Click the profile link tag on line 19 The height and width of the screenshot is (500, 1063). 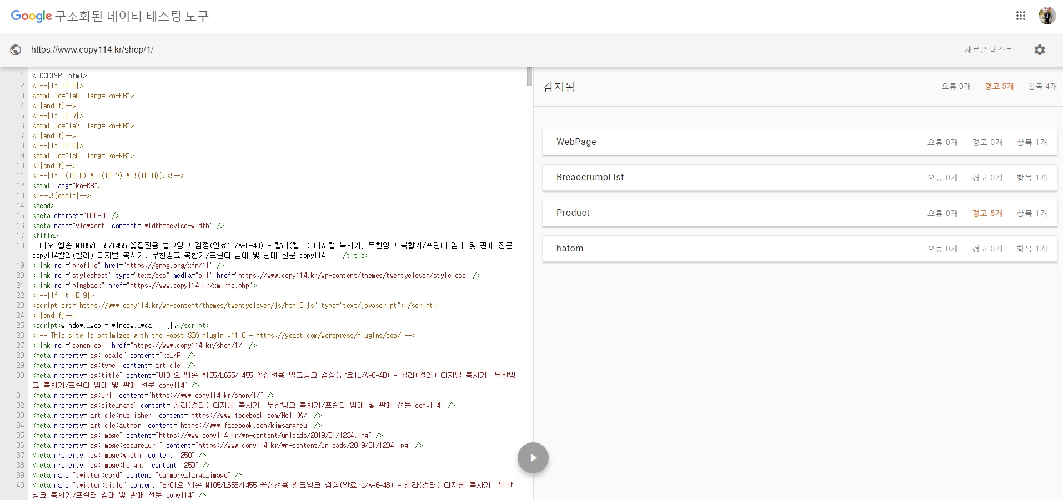(128, 265)
